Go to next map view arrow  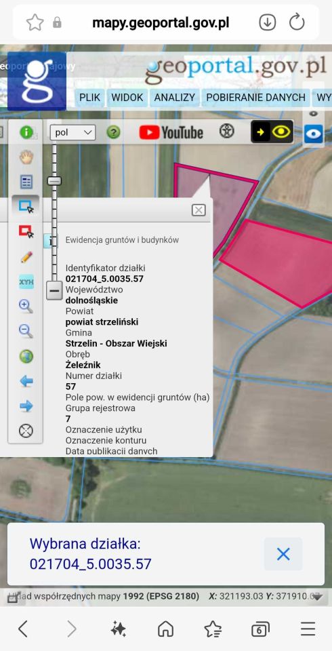26,406
